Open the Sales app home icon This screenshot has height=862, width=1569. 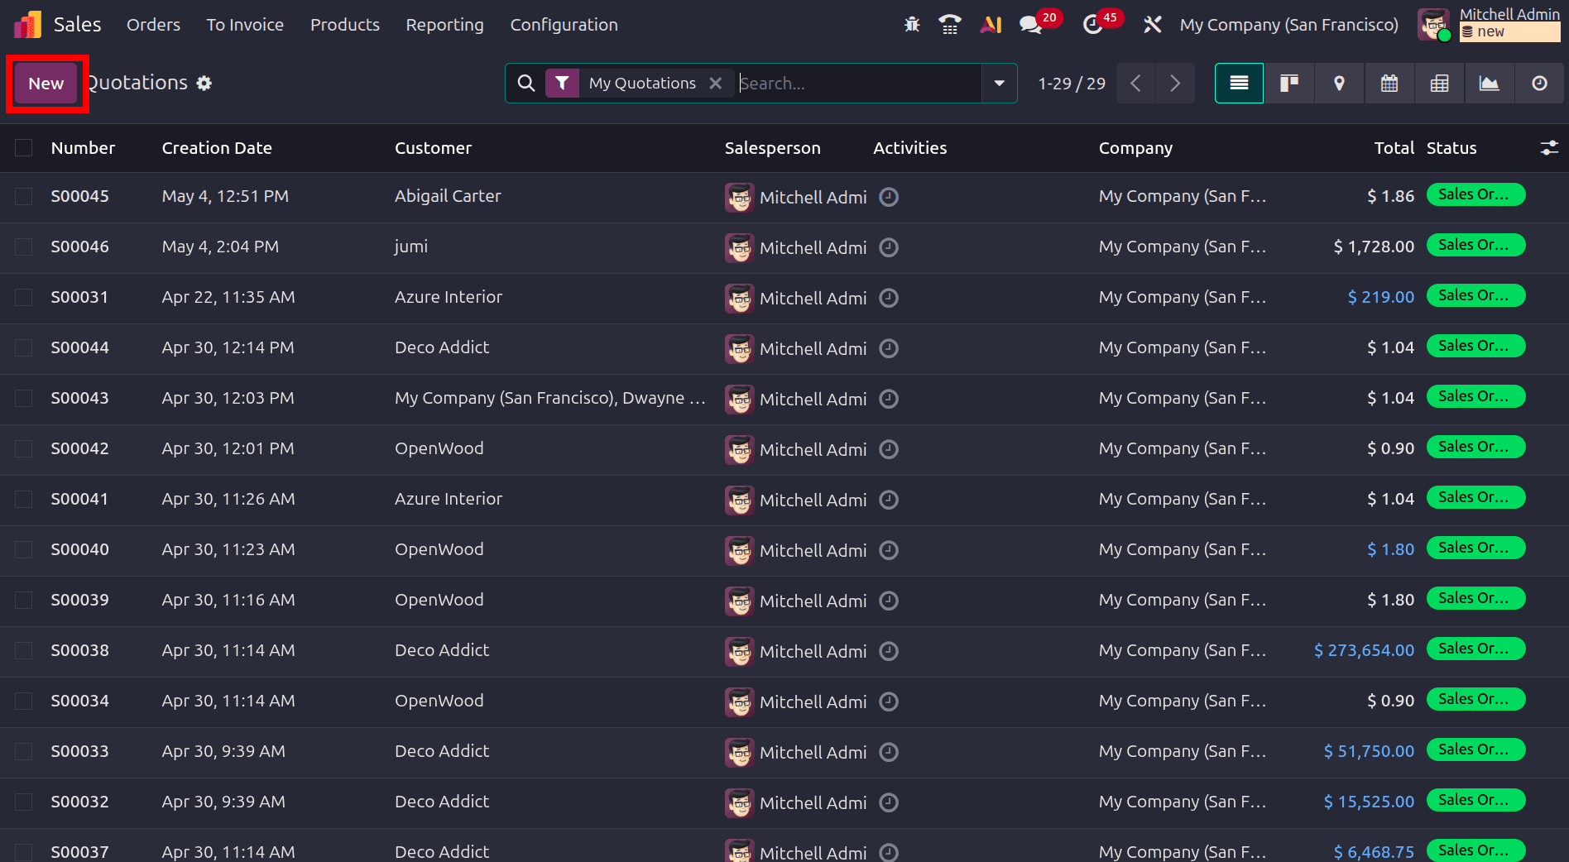click(x=27, y=25)
